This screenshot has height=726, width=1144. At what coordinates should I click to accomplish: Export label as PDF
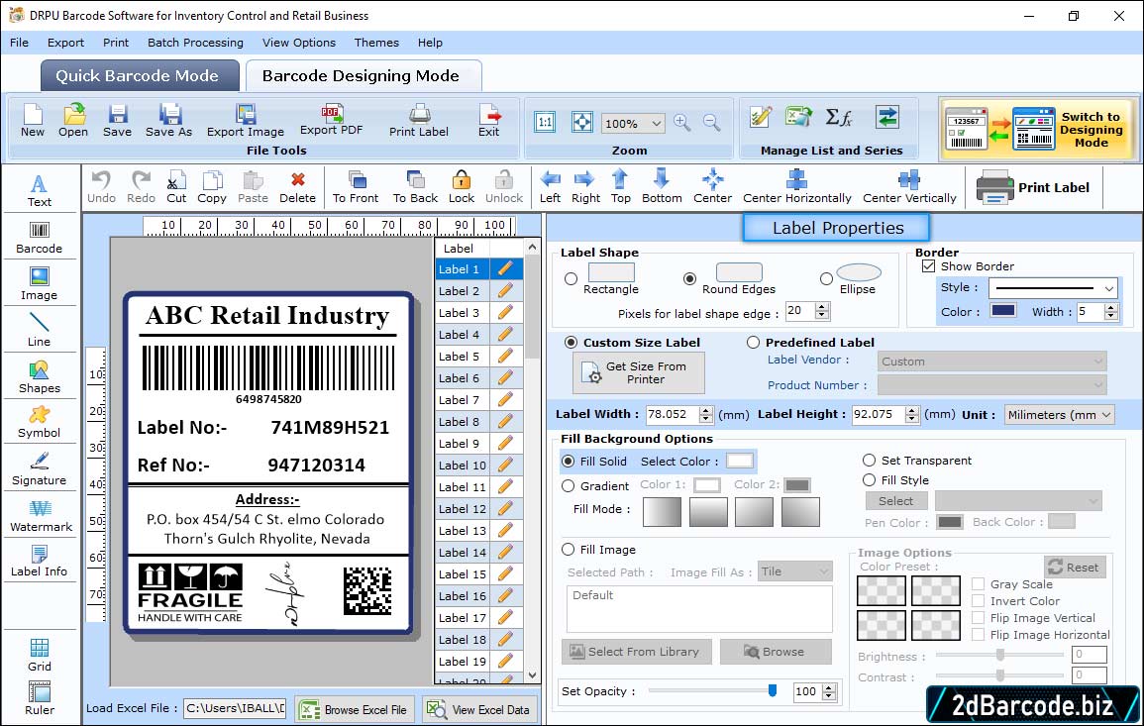click(331, 121)
